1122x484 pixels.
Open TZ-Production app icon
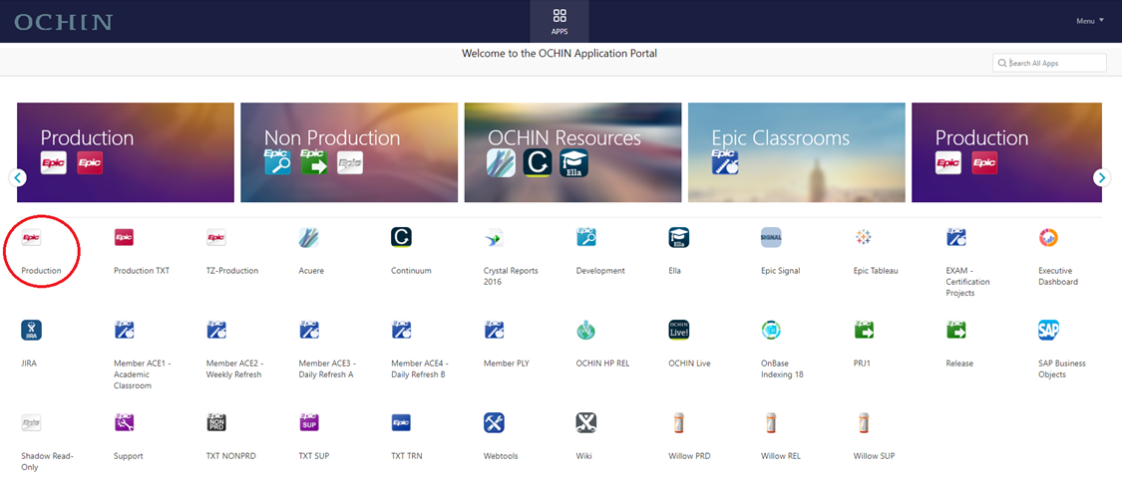[216, 238]
